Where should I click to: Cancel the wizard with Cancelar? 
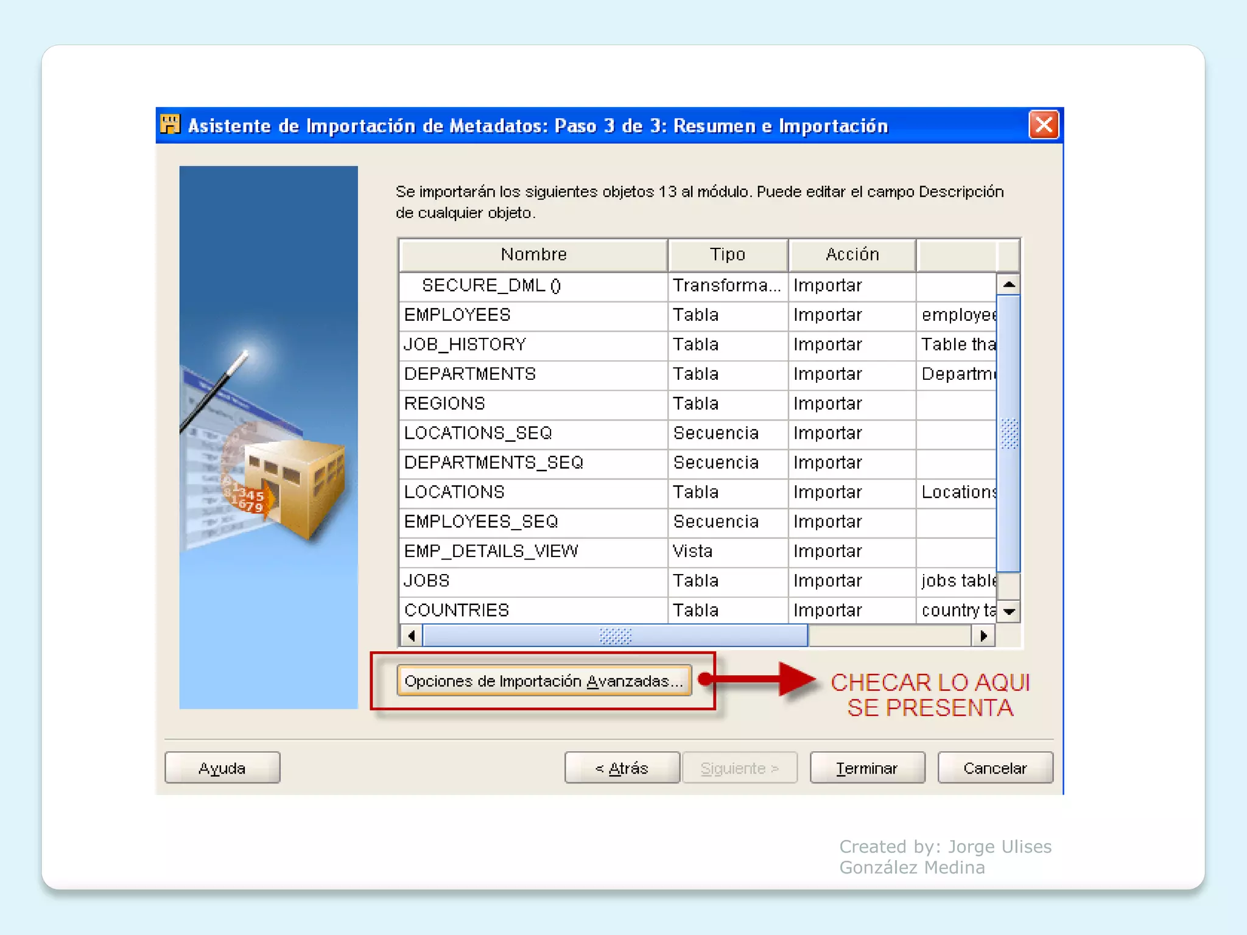(995, 768)
